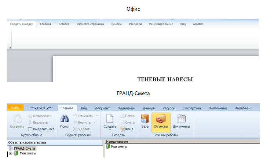This screenshot has height=168, width=263.
Task: Click the Смета create estimate icon
Action: [x=123, y=123]
